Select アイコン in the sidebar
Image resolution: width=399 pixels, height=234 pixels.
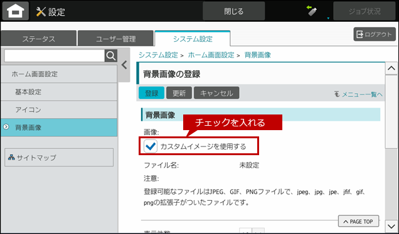(59, 109)
